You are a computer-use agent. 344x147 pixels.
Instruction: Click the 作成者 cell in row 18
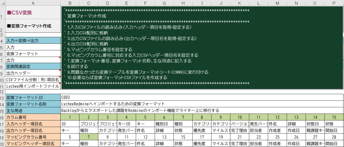(277, 130)
